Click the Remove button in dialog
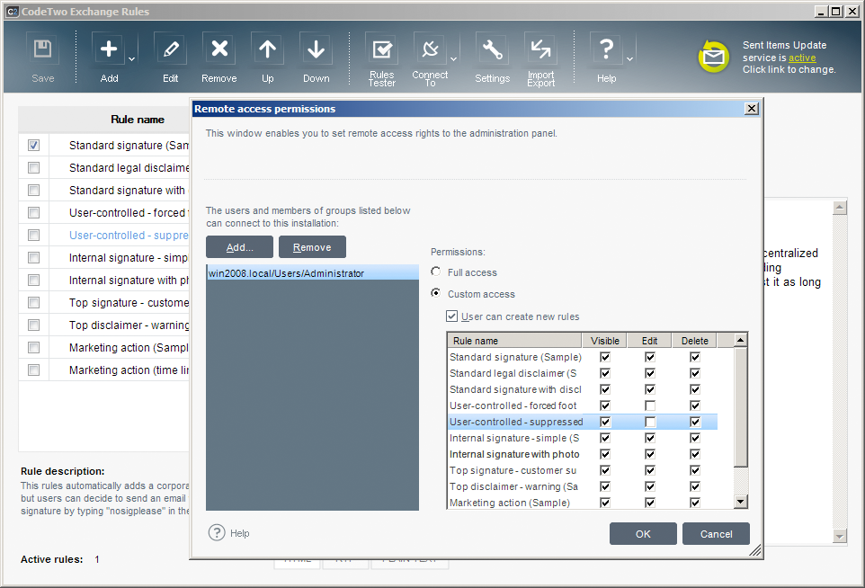The image size is (865, 588). 312,247
